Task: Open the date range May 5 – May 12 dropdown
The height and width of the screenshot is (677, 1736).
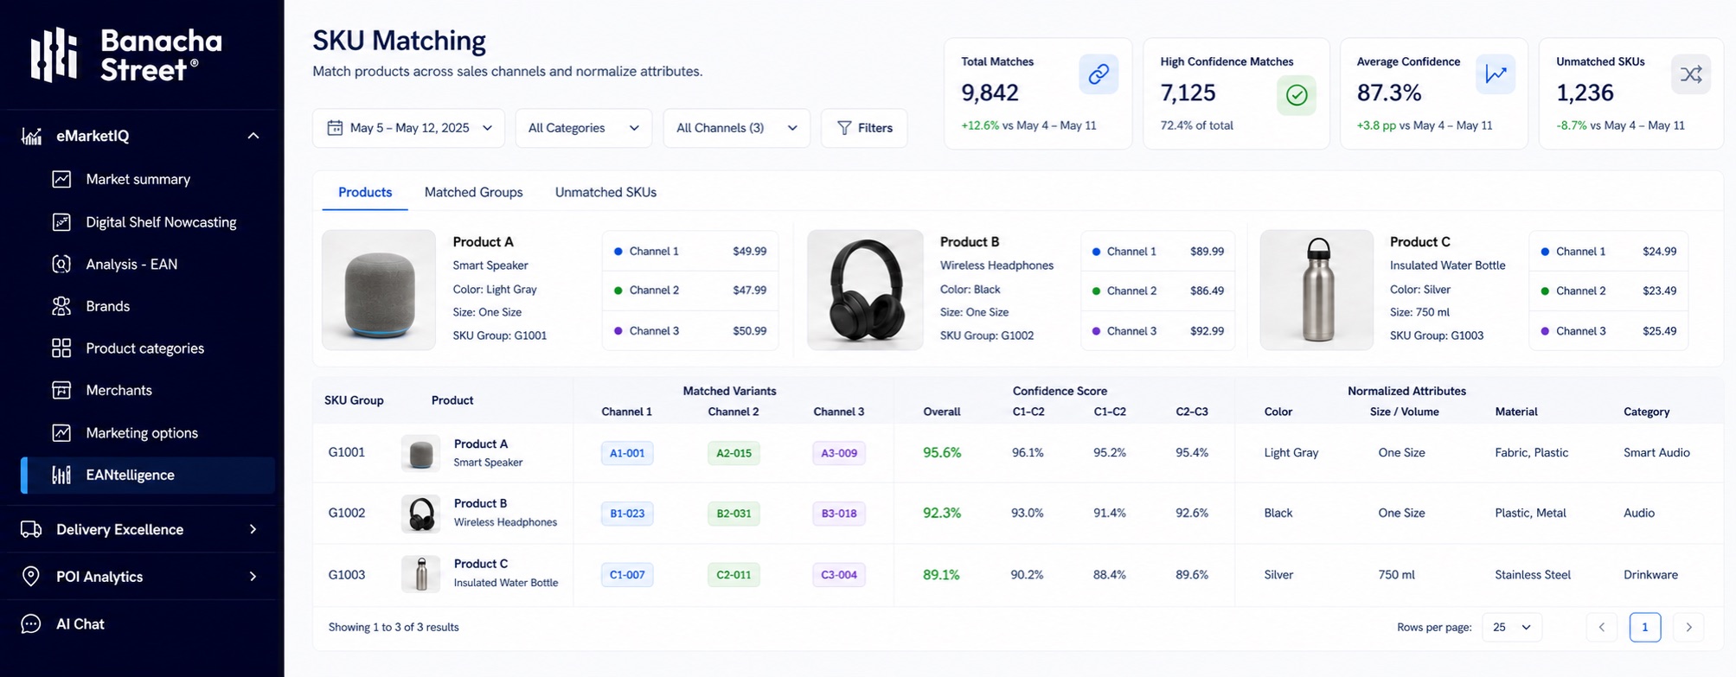Action: (409, 128)
